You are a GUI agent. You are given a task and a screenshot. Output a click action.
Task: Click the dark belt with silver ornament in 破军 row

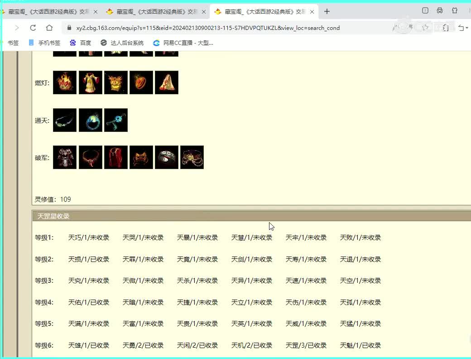(x=167, y=157)
